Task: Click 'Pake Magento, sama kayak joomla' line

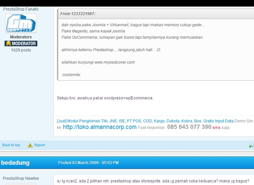Action: (93, 31)
